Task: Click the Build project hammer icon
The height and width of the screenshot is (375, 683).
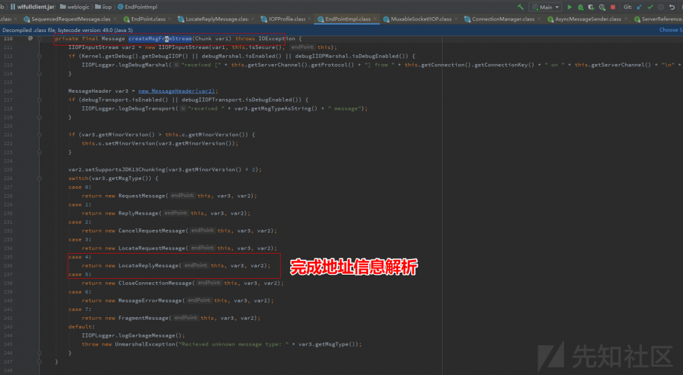Action: pyautogui.click(x=520, y=7)
